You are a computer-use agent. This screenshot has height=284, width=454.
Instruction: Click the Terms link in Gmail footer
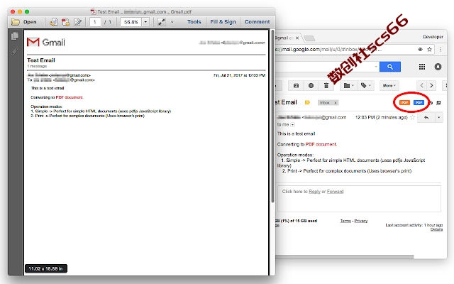click(345, 221)
